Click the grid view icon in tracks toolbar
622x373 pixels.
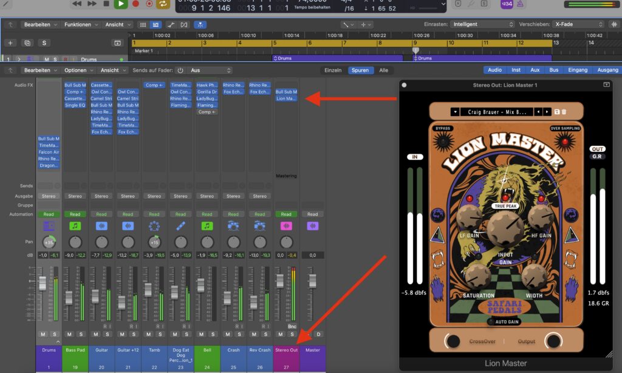click(143, 24)
